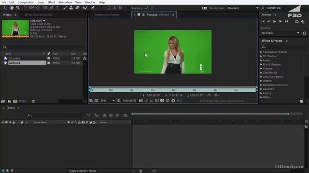Expand the Color Correction effects category
This screenshot has height=173, width=309.
point(261,77)
